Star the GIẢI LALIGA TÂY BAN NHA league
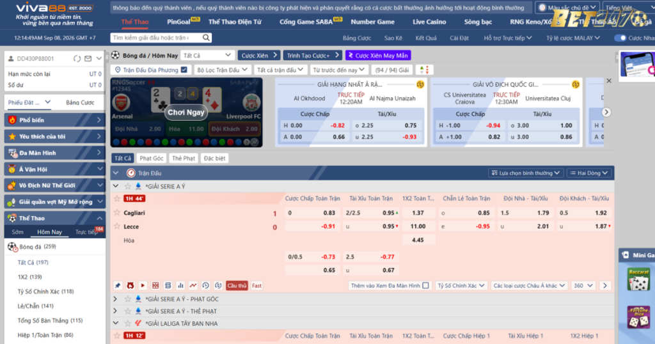Screen dimensions: 655x344 (x=128, y=324)
